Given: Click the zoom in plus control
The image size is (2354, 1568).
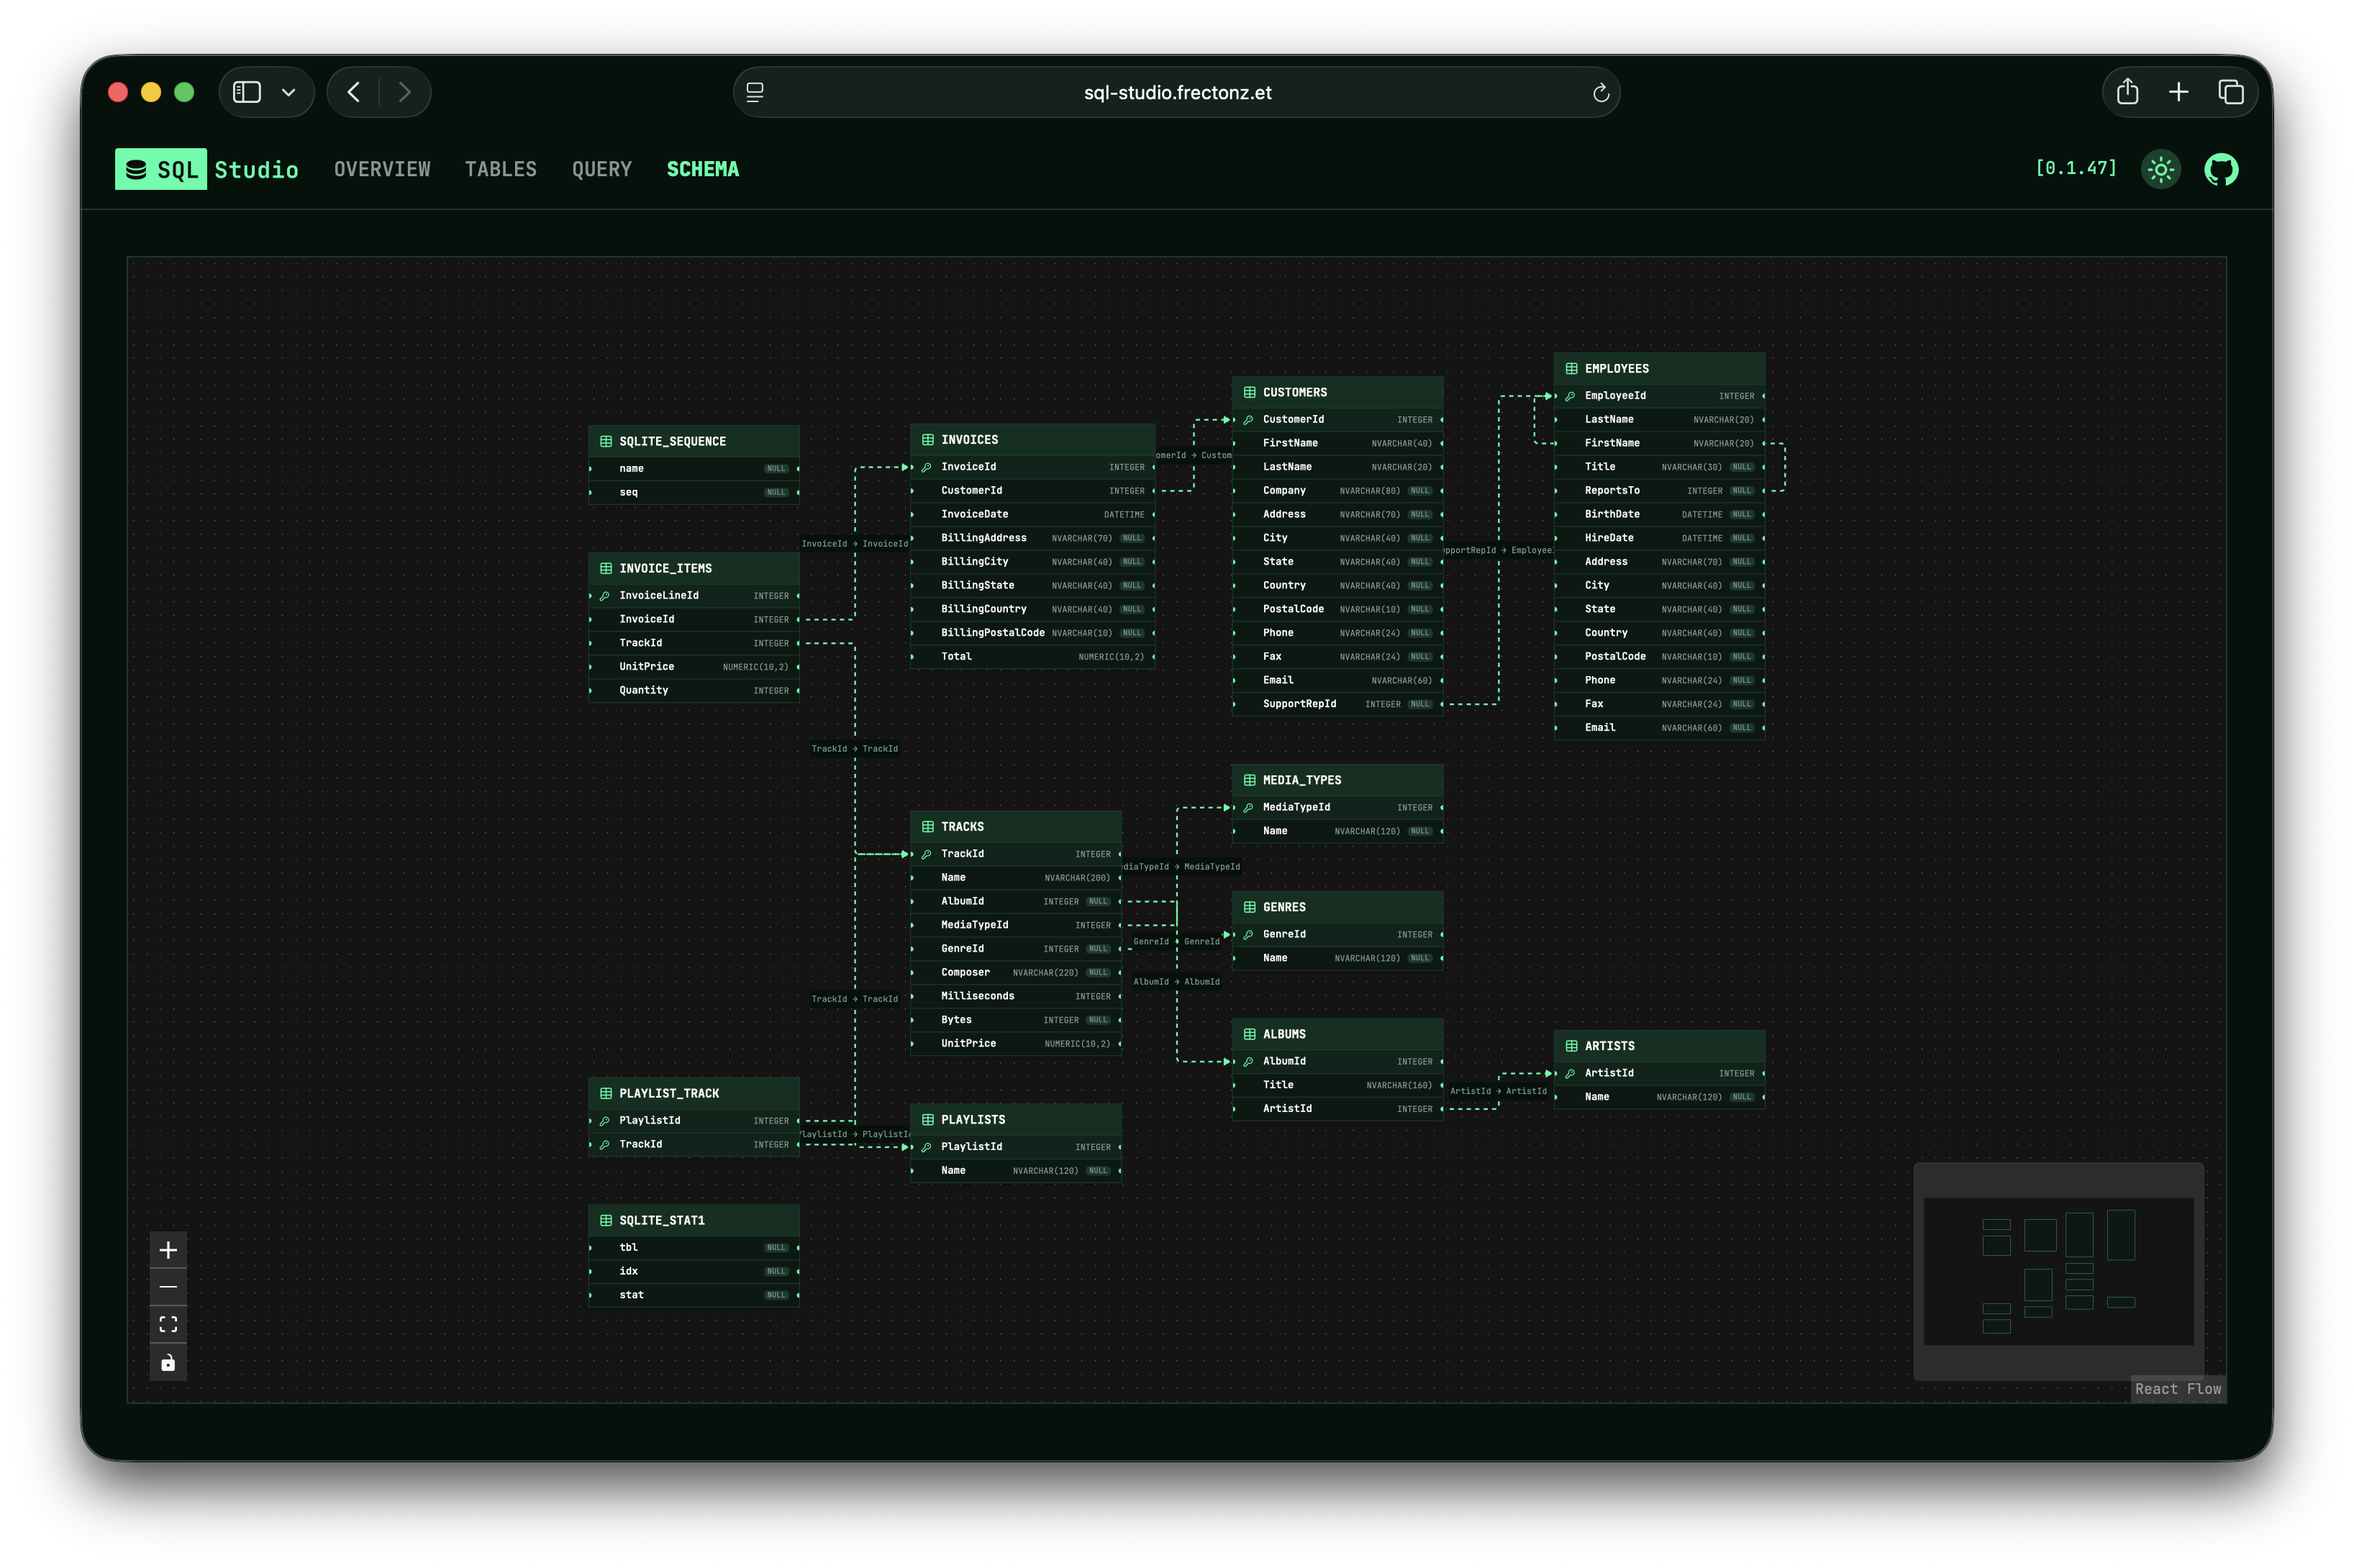Looking at the screenshot, I should 168,1250.
